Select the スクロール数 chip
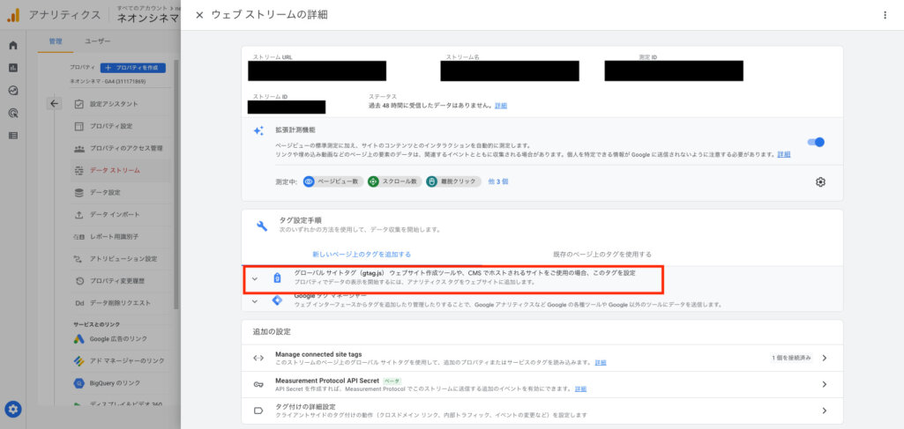The image size is (904, 429). (395, 181)
